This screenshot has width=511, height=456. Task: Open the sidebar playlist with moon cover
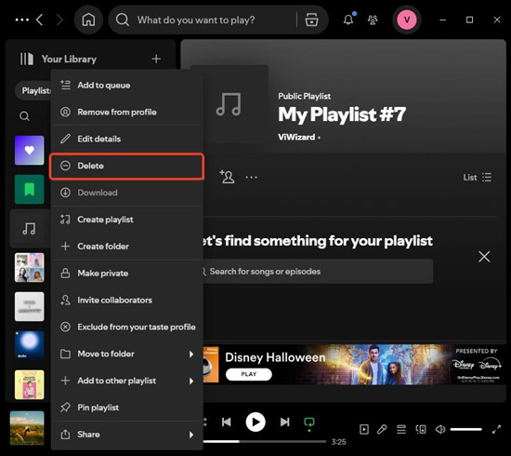pyautogui.click(x=30, y=345)
